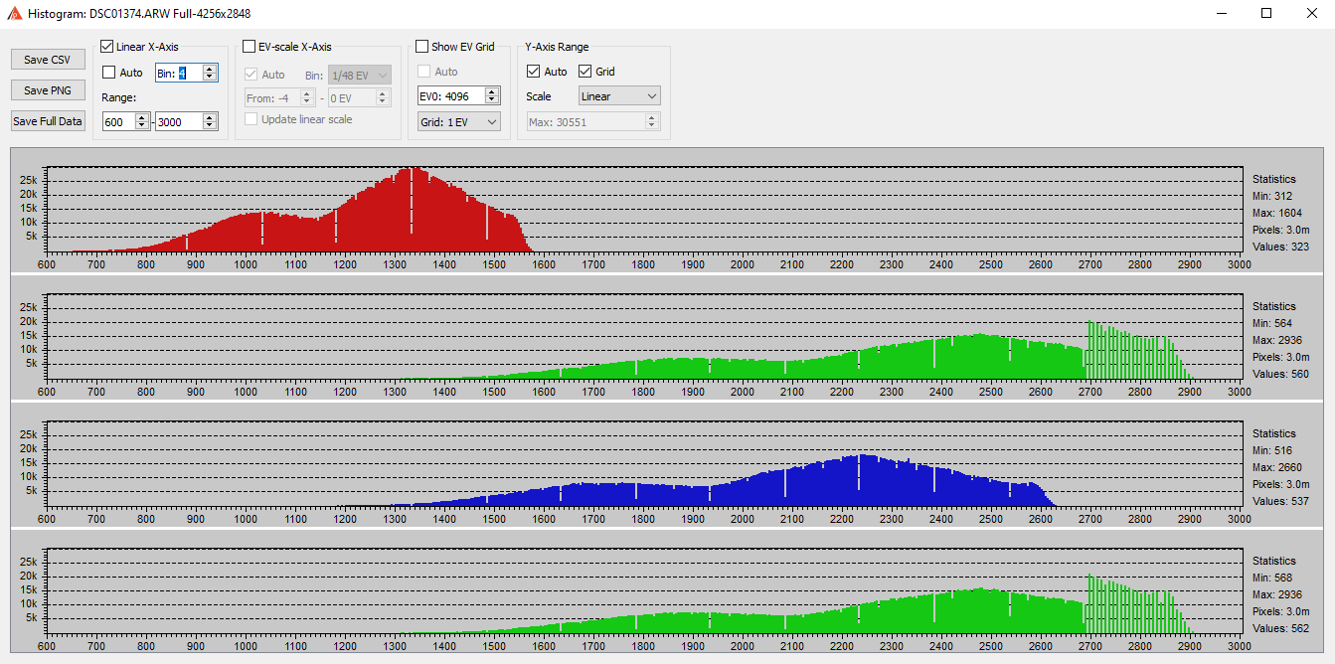Uncheck the Linear X-Axis checkbox

click(x=107, y=47)
